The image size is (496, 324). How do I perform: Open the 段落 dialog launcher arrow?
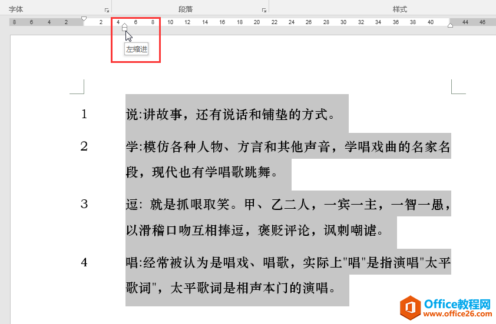pos(264,11)
